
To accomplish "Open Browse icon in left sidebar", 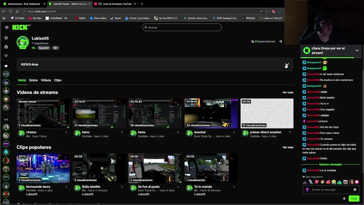I will point(6,47).
